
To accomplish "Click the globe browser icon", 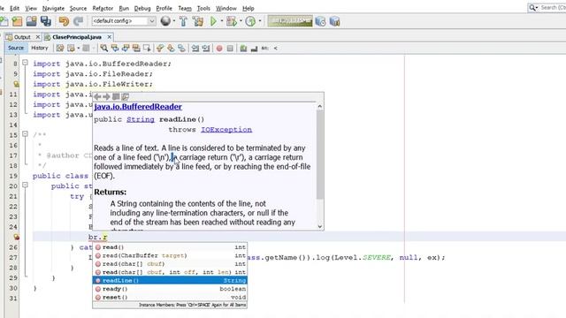I will pos(165,21).
